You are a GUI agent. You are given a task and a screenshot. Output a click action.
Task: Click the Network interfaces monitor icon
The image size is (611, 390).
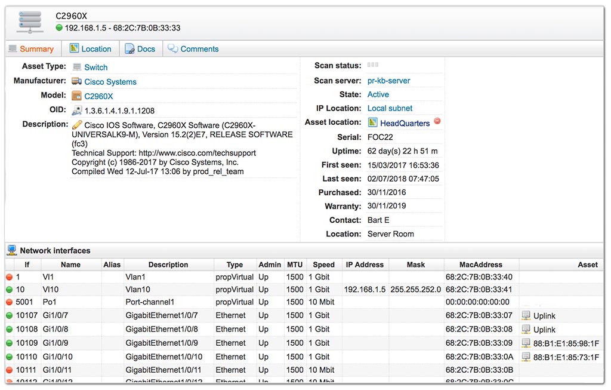point(12,250)
